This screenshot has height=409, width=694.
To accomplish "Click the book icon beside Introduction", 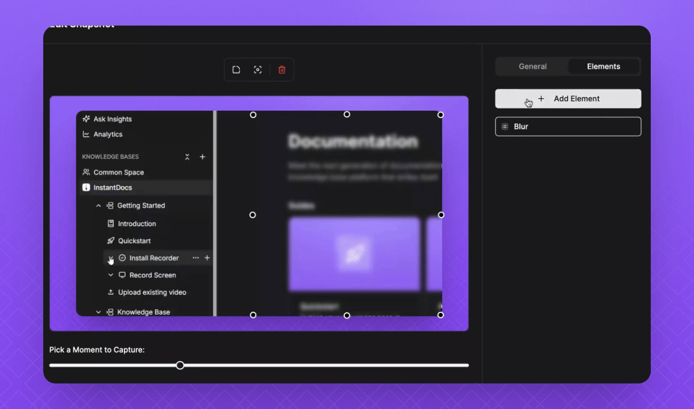I will (111, 224).
